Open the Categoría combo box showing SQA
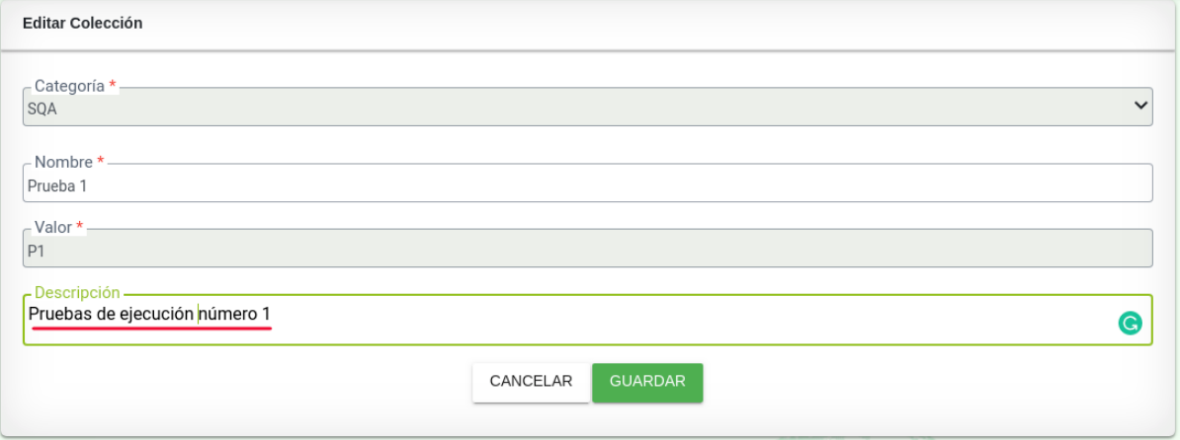Screen dimensions: 1180x440 [x=587, y=108]
